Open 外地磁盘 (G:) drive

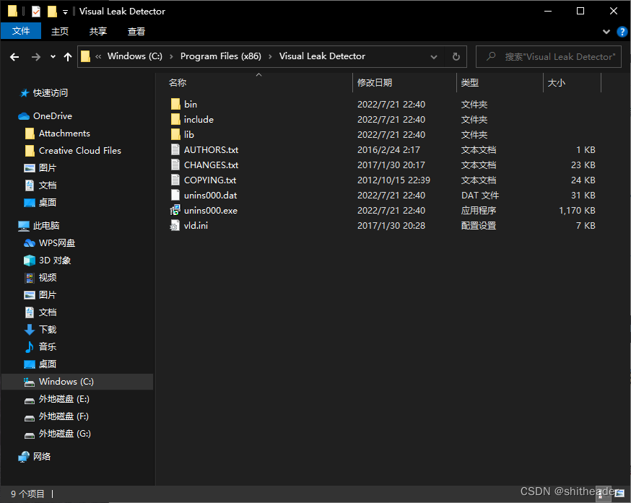coord(64,434)
